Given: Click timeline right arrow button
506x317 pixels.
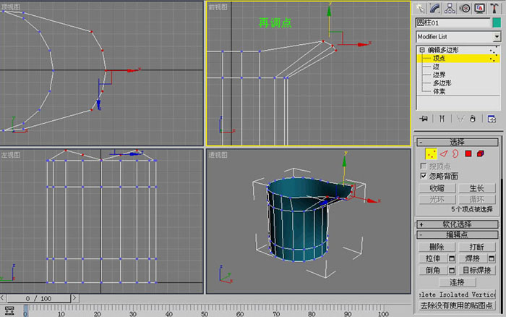Looking at the screenshot, I should pyautogui.click(x=74, y=298).
